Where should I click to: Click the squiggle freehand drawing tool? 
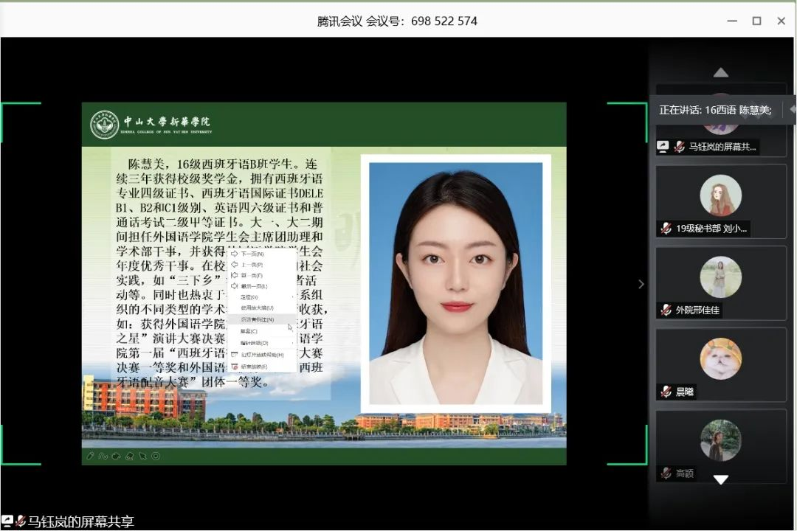(103, 456)
